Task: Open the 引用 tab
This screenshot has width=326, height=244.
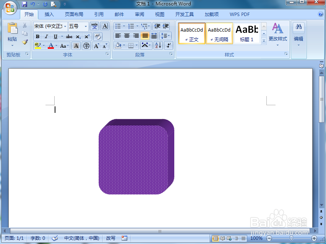Action: tap(99, 14)
